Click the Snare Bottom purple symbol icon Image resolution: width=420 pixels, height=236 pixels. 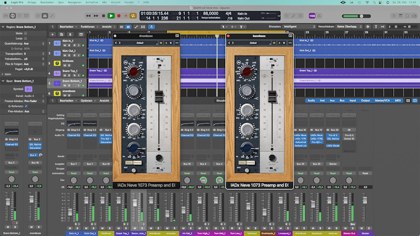click(x=28, y=89)
